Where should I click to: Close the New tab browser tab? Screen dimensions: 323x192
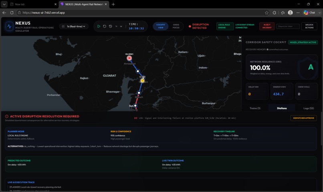pos(55,4)
